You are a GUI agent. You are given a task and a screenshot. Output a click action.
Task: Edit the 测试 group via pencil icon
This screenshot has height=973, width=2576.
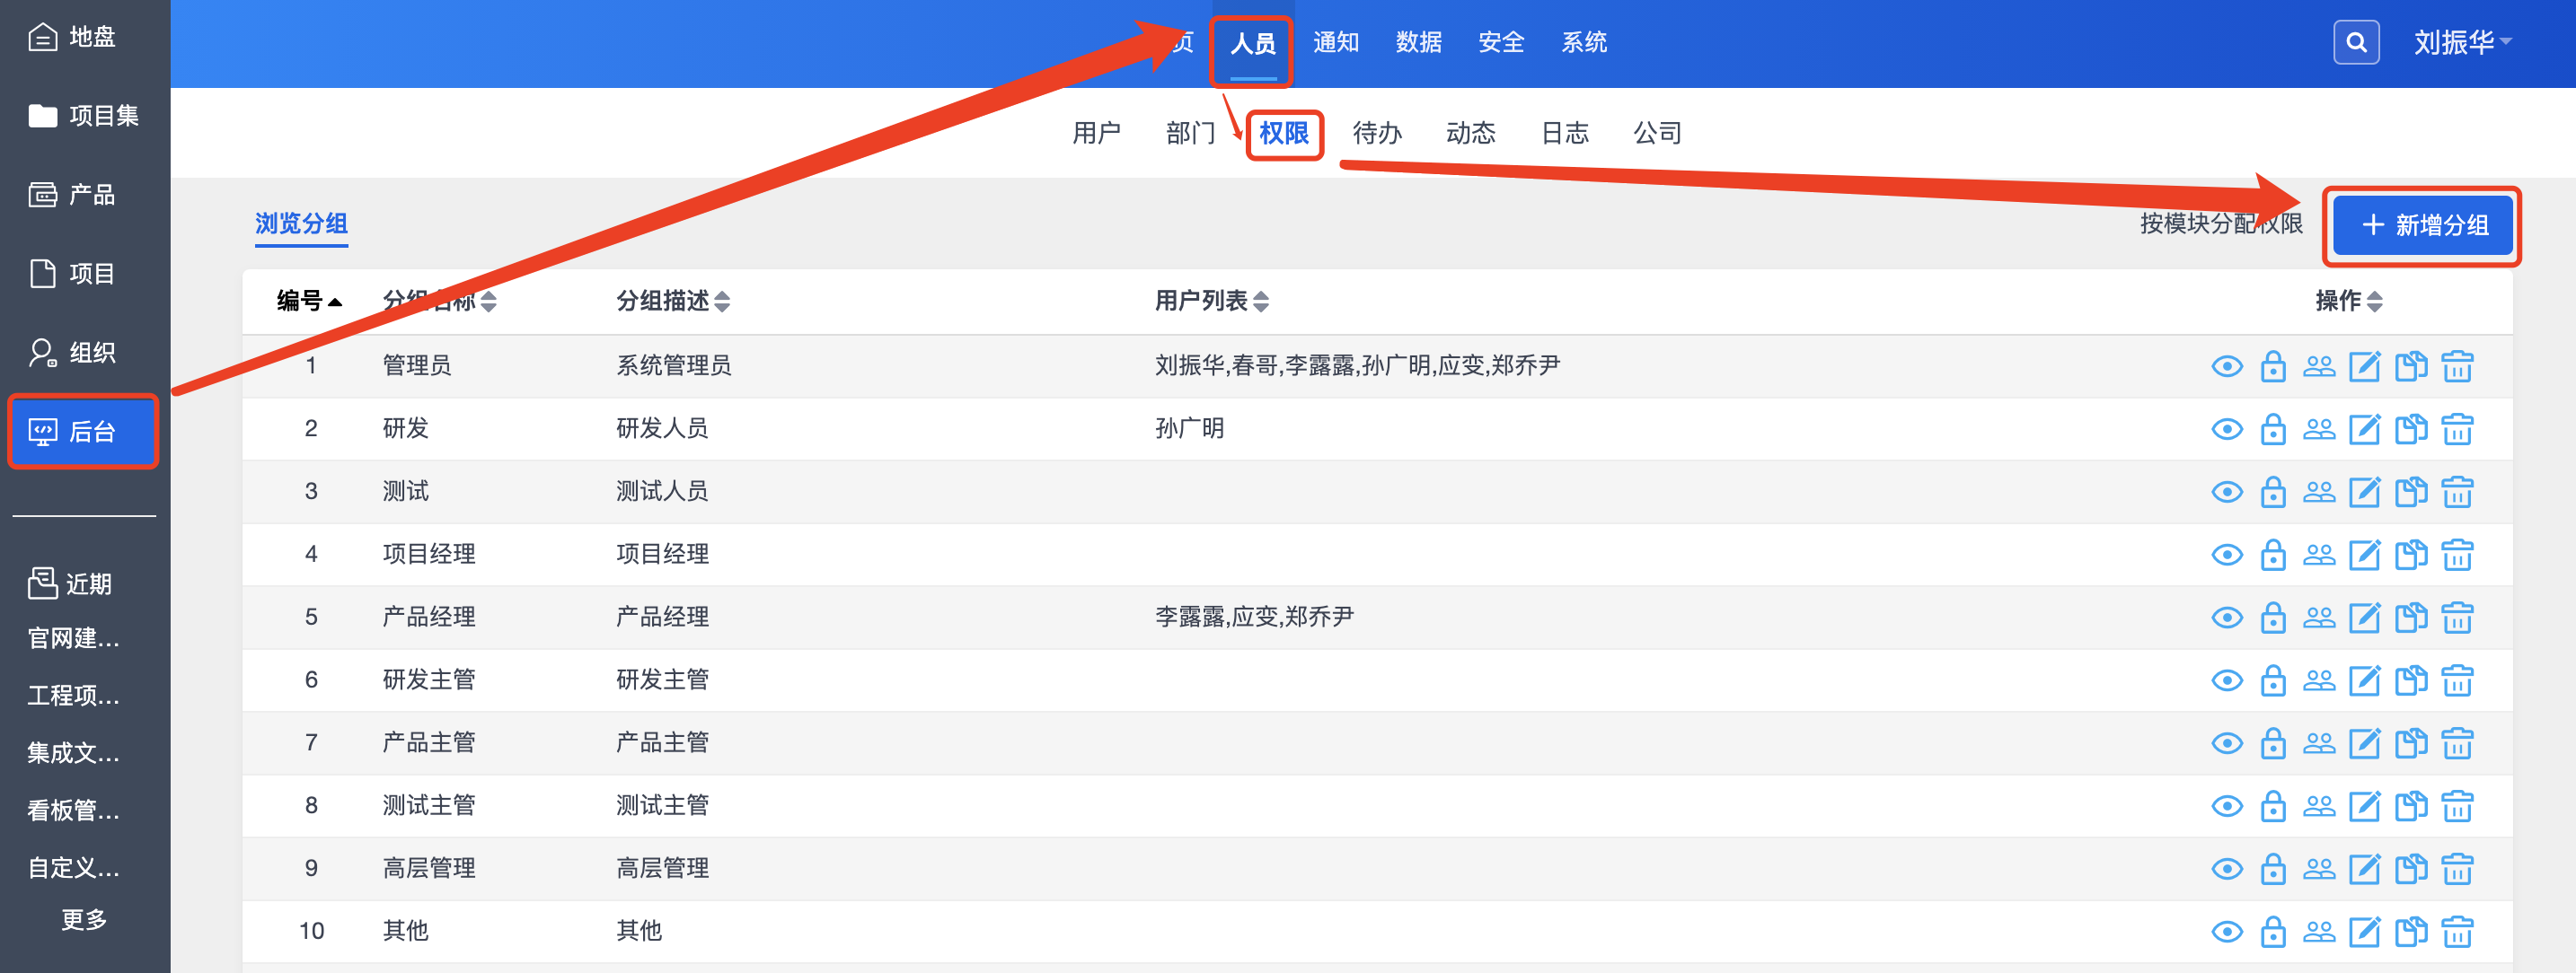click(2364, 493)
